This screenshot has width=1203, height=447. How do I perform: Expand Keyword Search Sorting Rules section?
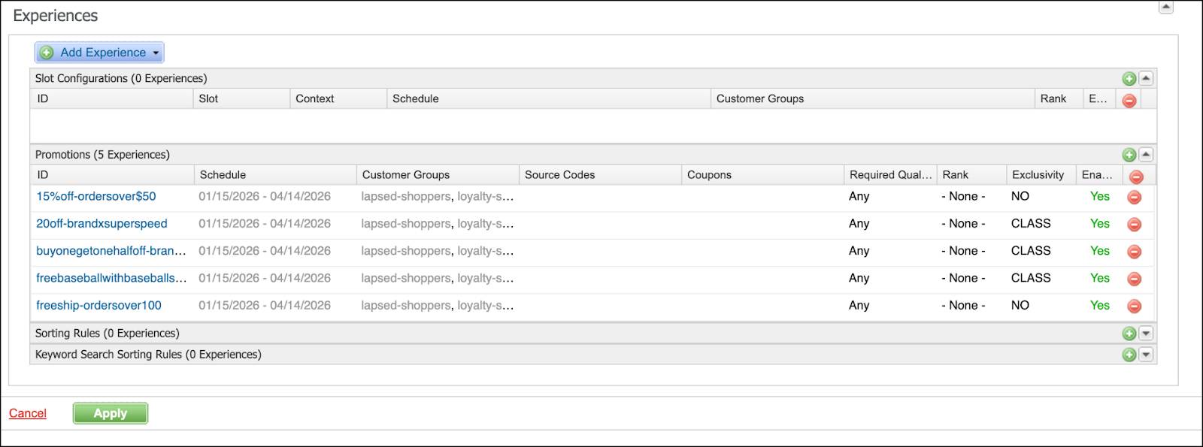tap(1146, 355)
